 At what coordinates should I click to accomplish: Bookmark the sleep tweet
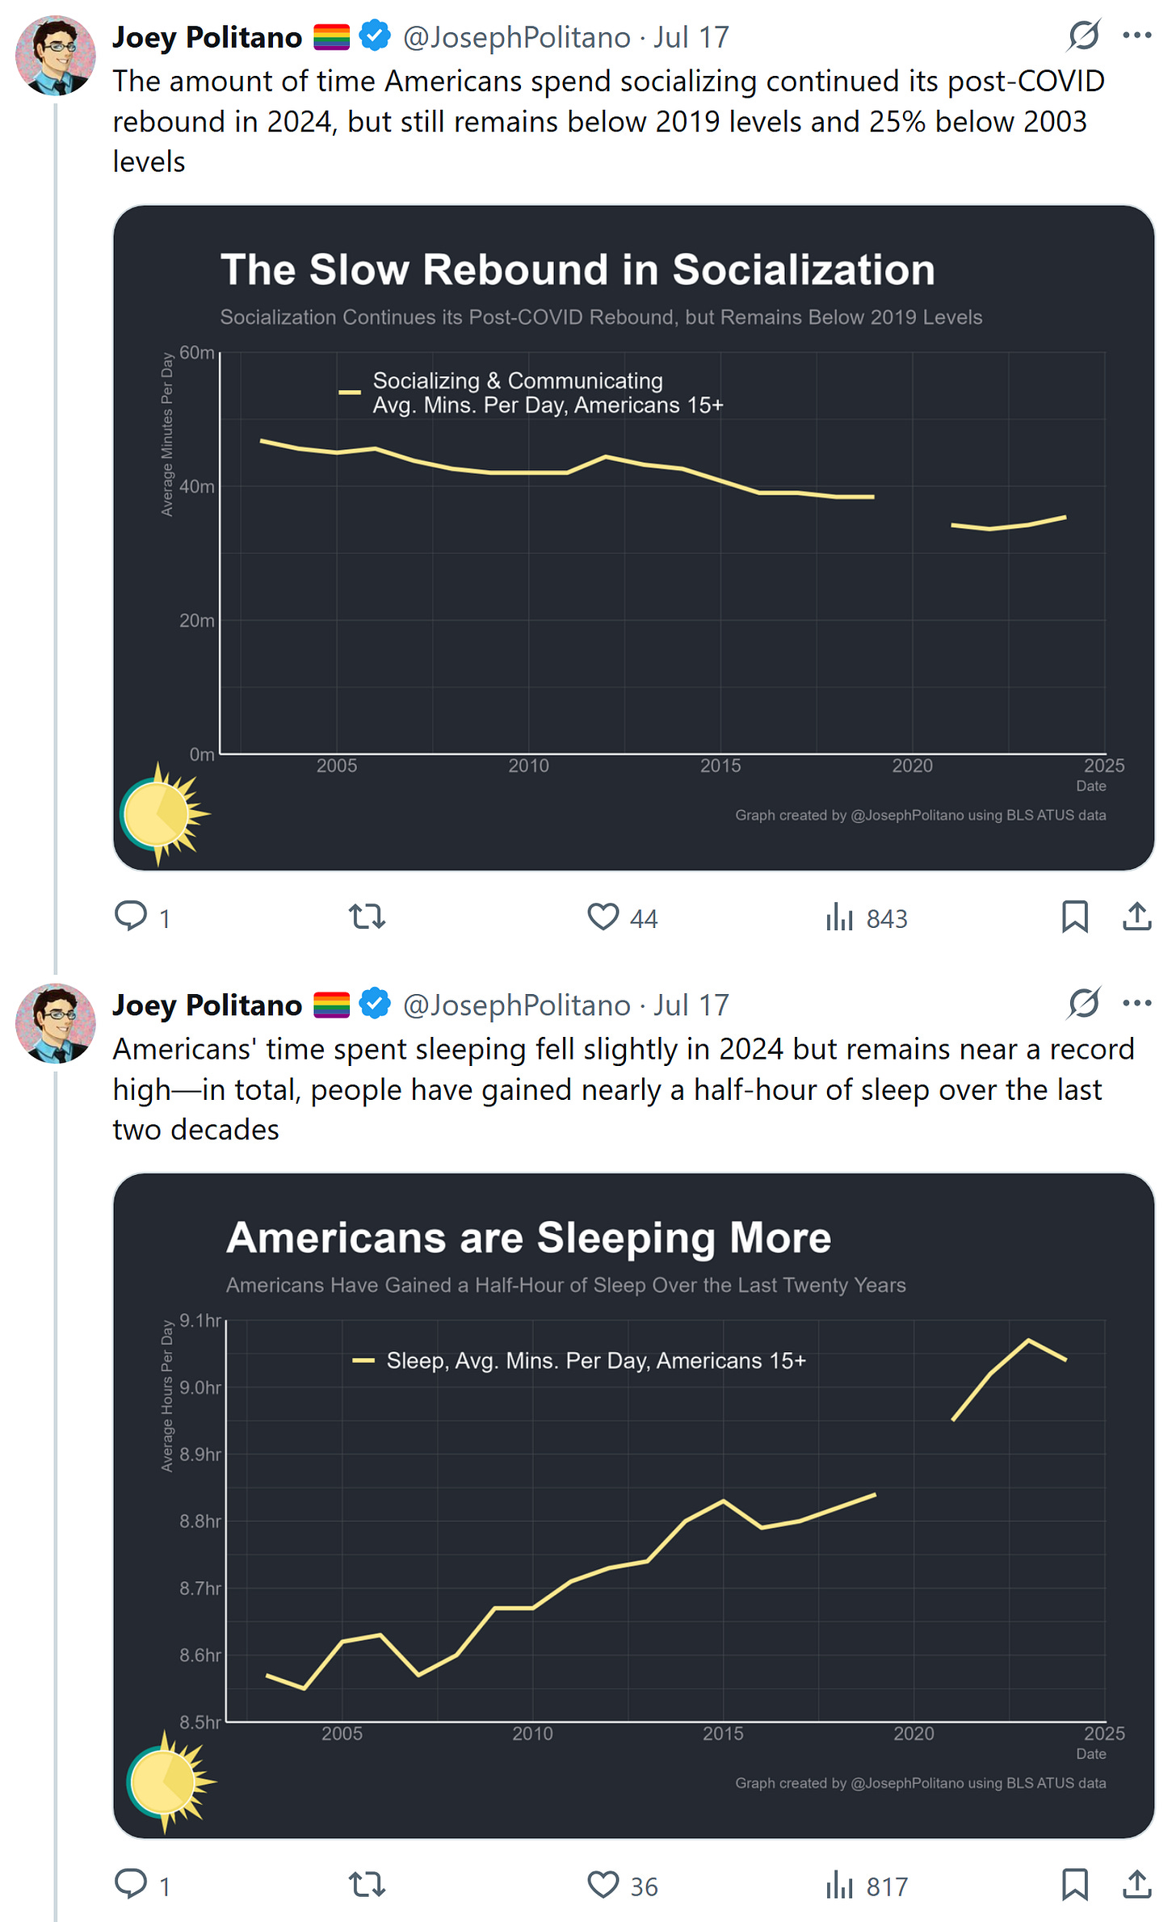pyautogui.click(x=1074, y=1884)
